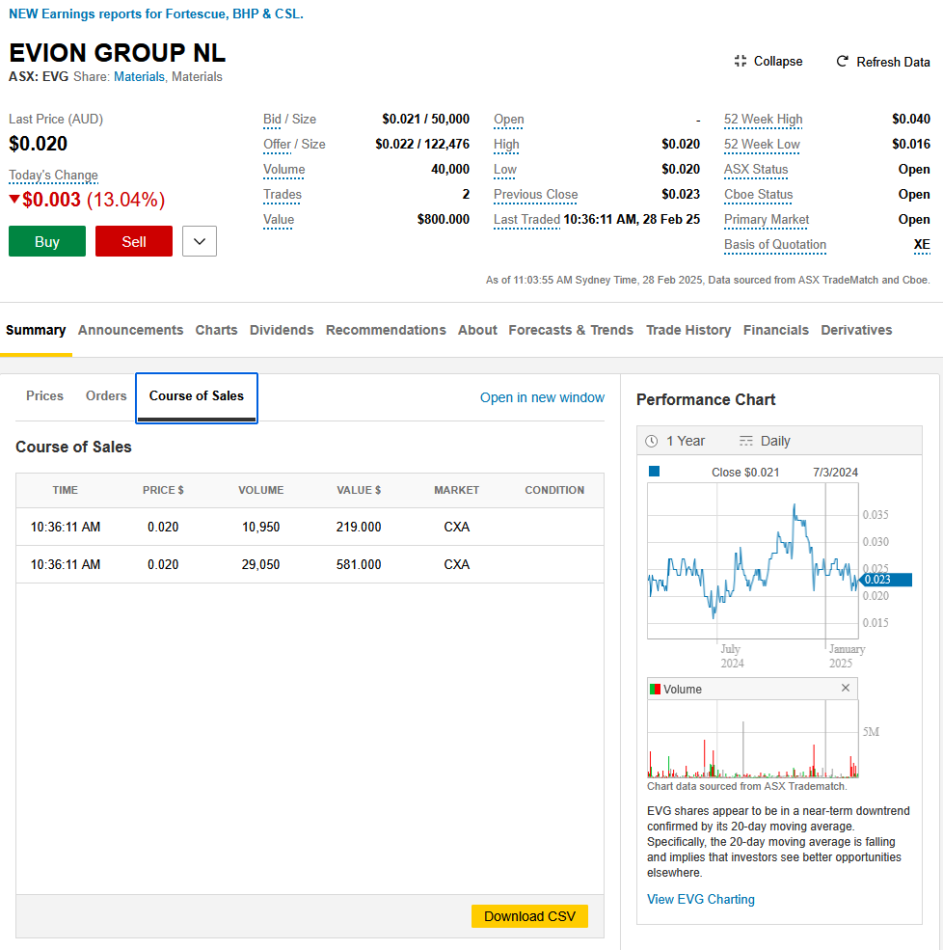View the Trade History tab
The height and width of the screenshot is (950, 943).
tap(688, 330)
